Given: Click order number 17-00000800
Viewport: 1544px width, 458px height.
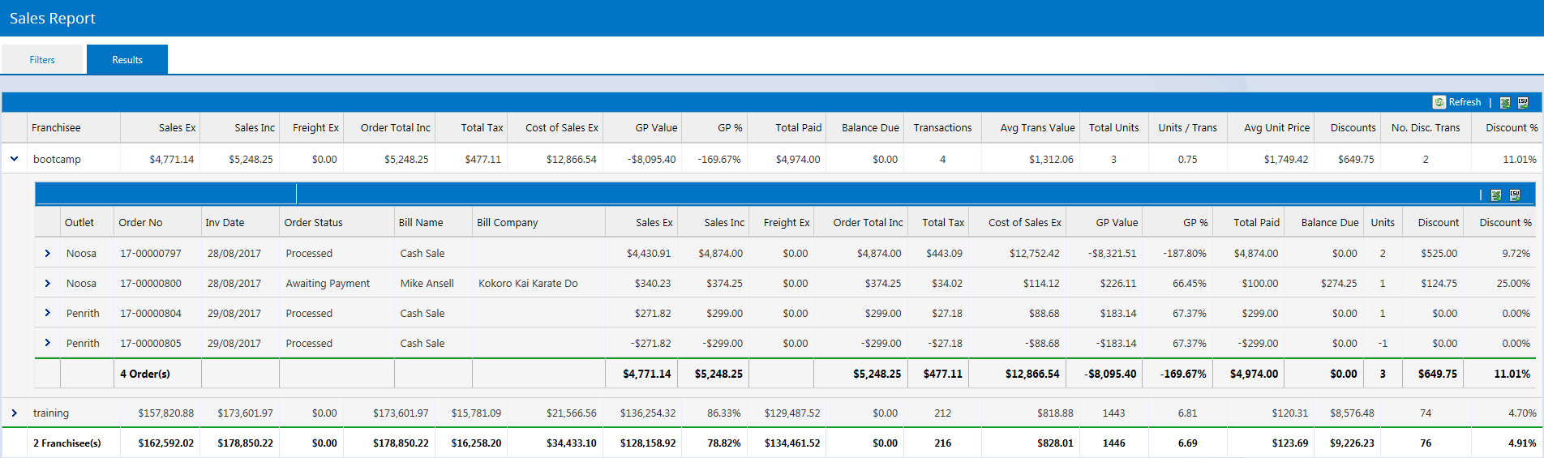Looking at the screenshot, I should pyautogui.click(x=151, y=283).
